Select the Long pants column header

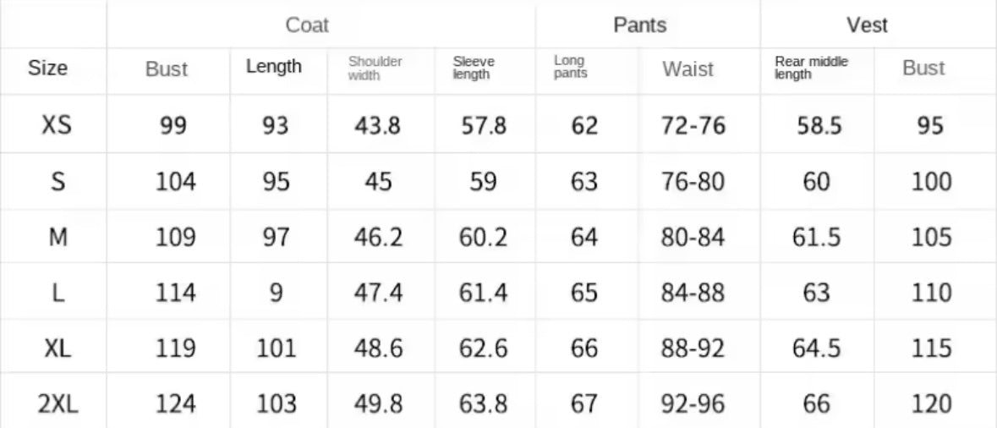click(570, 68)
